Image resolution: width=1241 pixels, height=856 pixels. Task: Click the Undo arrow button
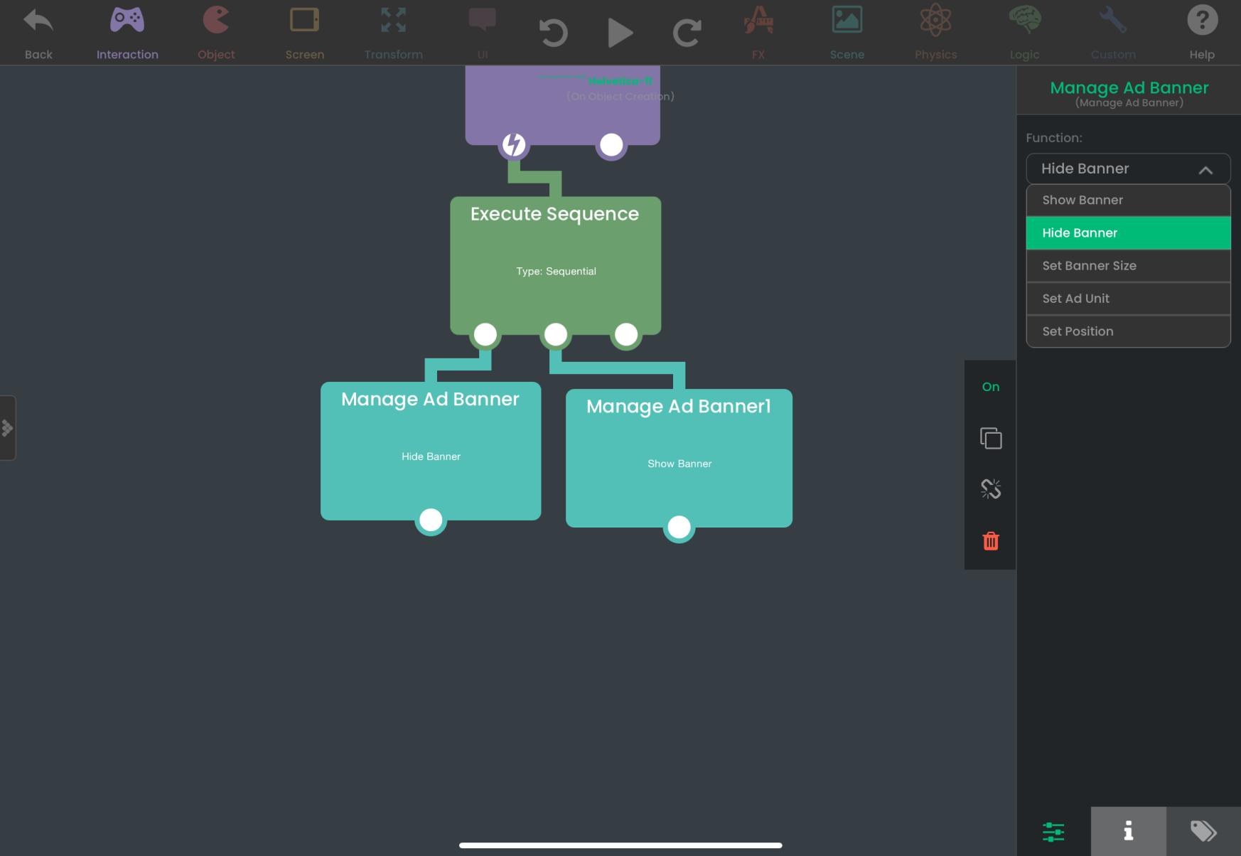553,33
